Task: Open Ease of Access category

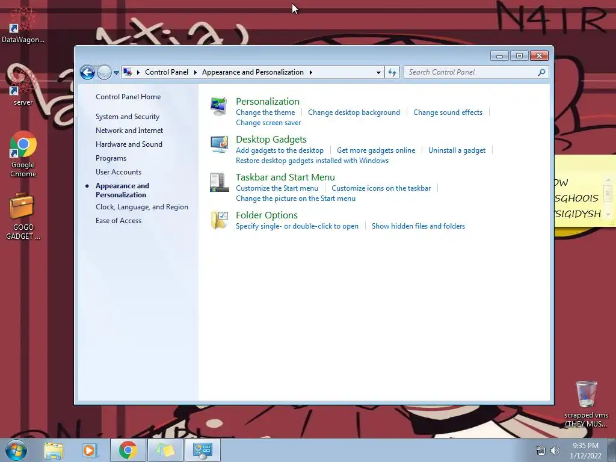Action: [119, 220]
